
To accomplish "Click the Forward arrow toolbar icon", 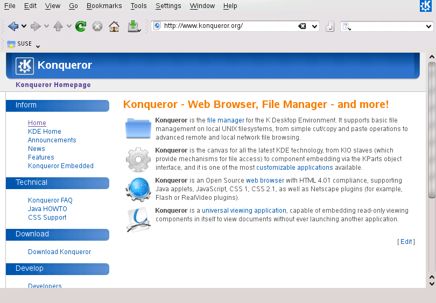I will pyautogui.click(x=36, y=26).
